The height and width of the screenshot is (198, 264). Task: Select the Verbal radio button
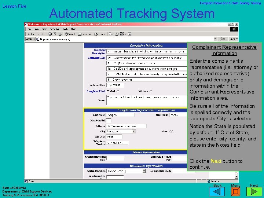tap(118, 91)
